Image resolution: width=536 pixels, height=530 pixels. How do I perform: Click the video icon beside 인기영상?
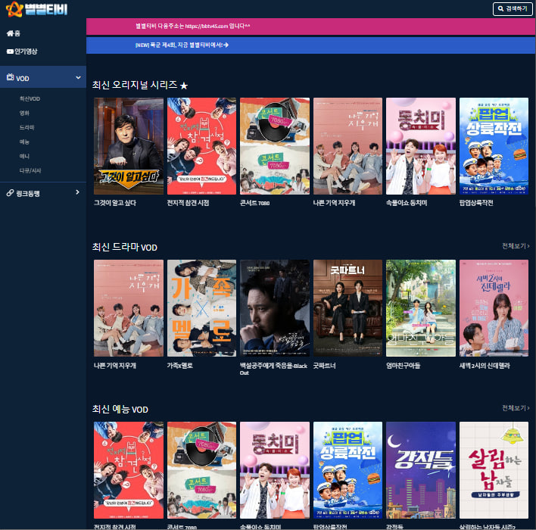click(x=10, y=51)
